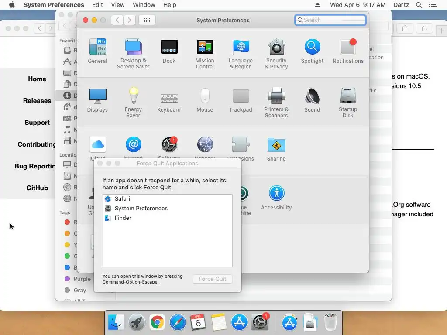The image size is (447, 335).
Task: Click Safari's Share toolbar button
Action: (405, 28)
